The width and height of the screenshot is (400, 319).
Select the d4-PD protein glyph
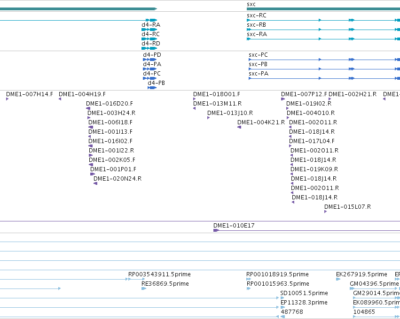tap(150, 60)
